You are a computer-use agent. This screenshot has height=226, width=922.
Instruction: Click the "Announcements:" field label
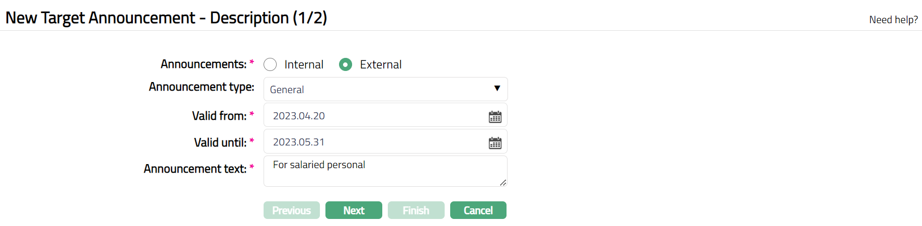click(203, 64)
